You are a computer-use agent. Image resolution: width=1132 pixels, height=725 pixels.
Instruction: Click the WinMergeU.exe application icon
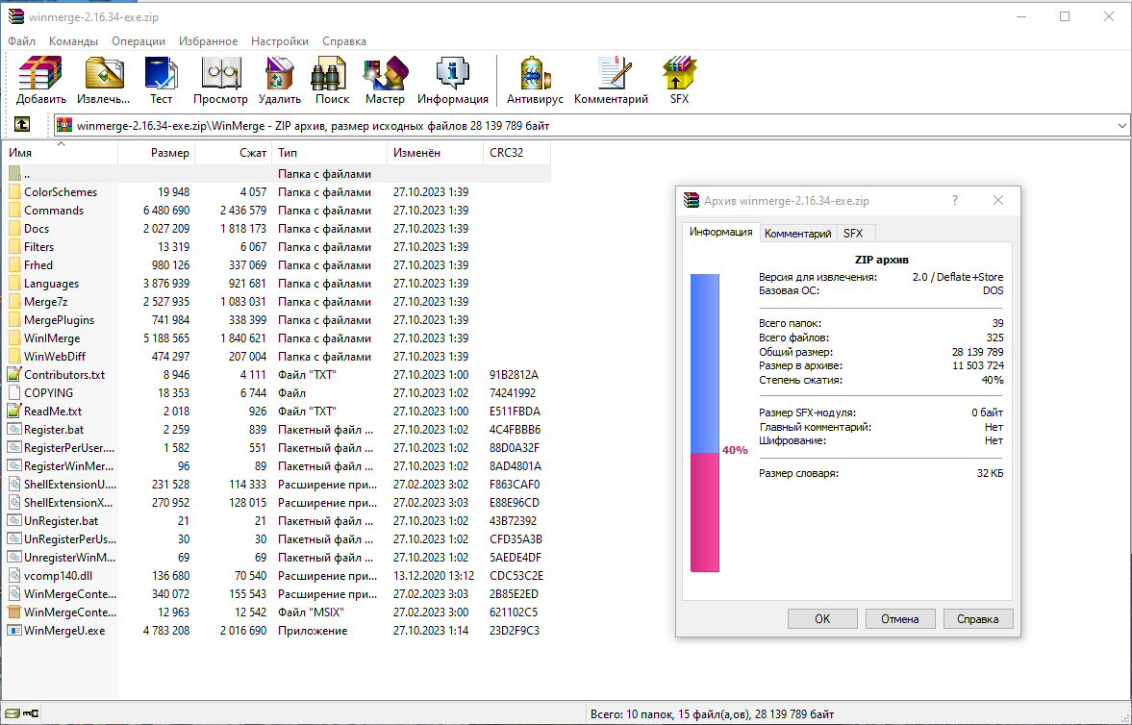pos(14,631)
